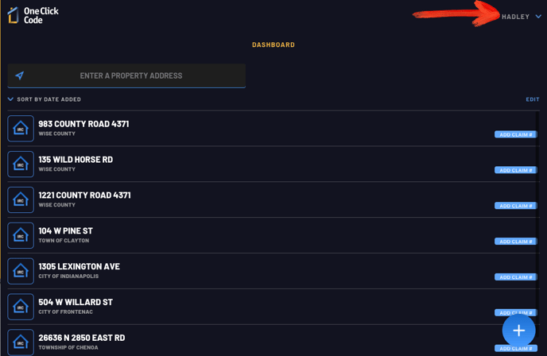This screenshot has width=547, height=356.
Task: Add claim number for 135 Wild Horse Rd
Action: tap(516, 170)
